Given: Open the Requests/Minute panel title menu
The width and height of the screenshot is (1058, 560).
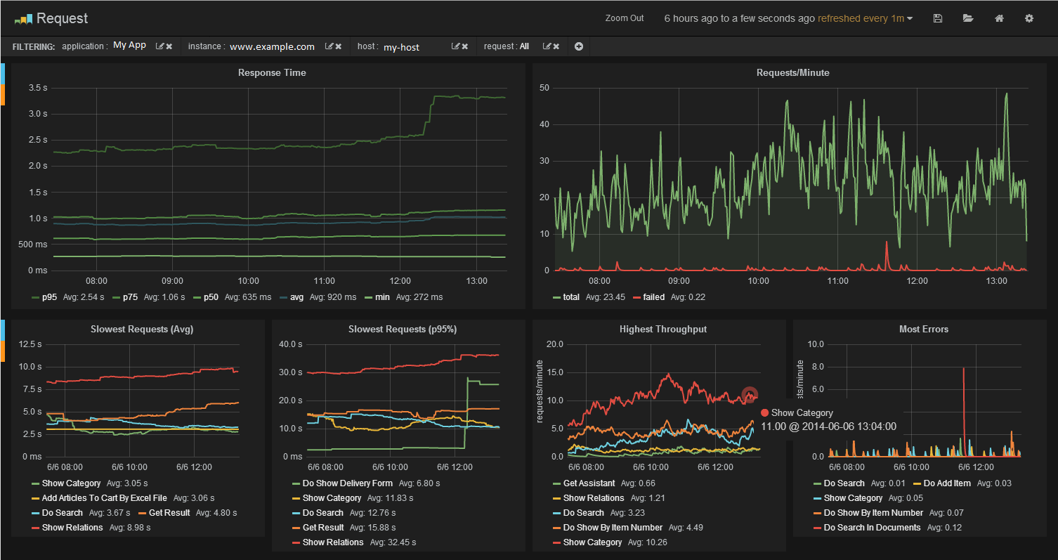Looking at the screenshot, I should point(792,72).
